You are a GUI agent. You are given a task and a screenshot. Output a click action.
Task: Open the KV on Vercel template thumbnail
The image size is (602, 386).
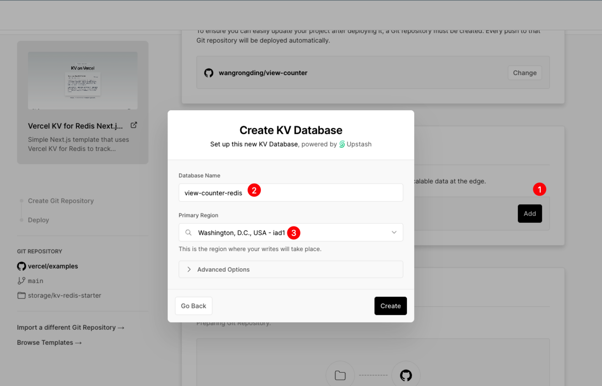(83, 80)
